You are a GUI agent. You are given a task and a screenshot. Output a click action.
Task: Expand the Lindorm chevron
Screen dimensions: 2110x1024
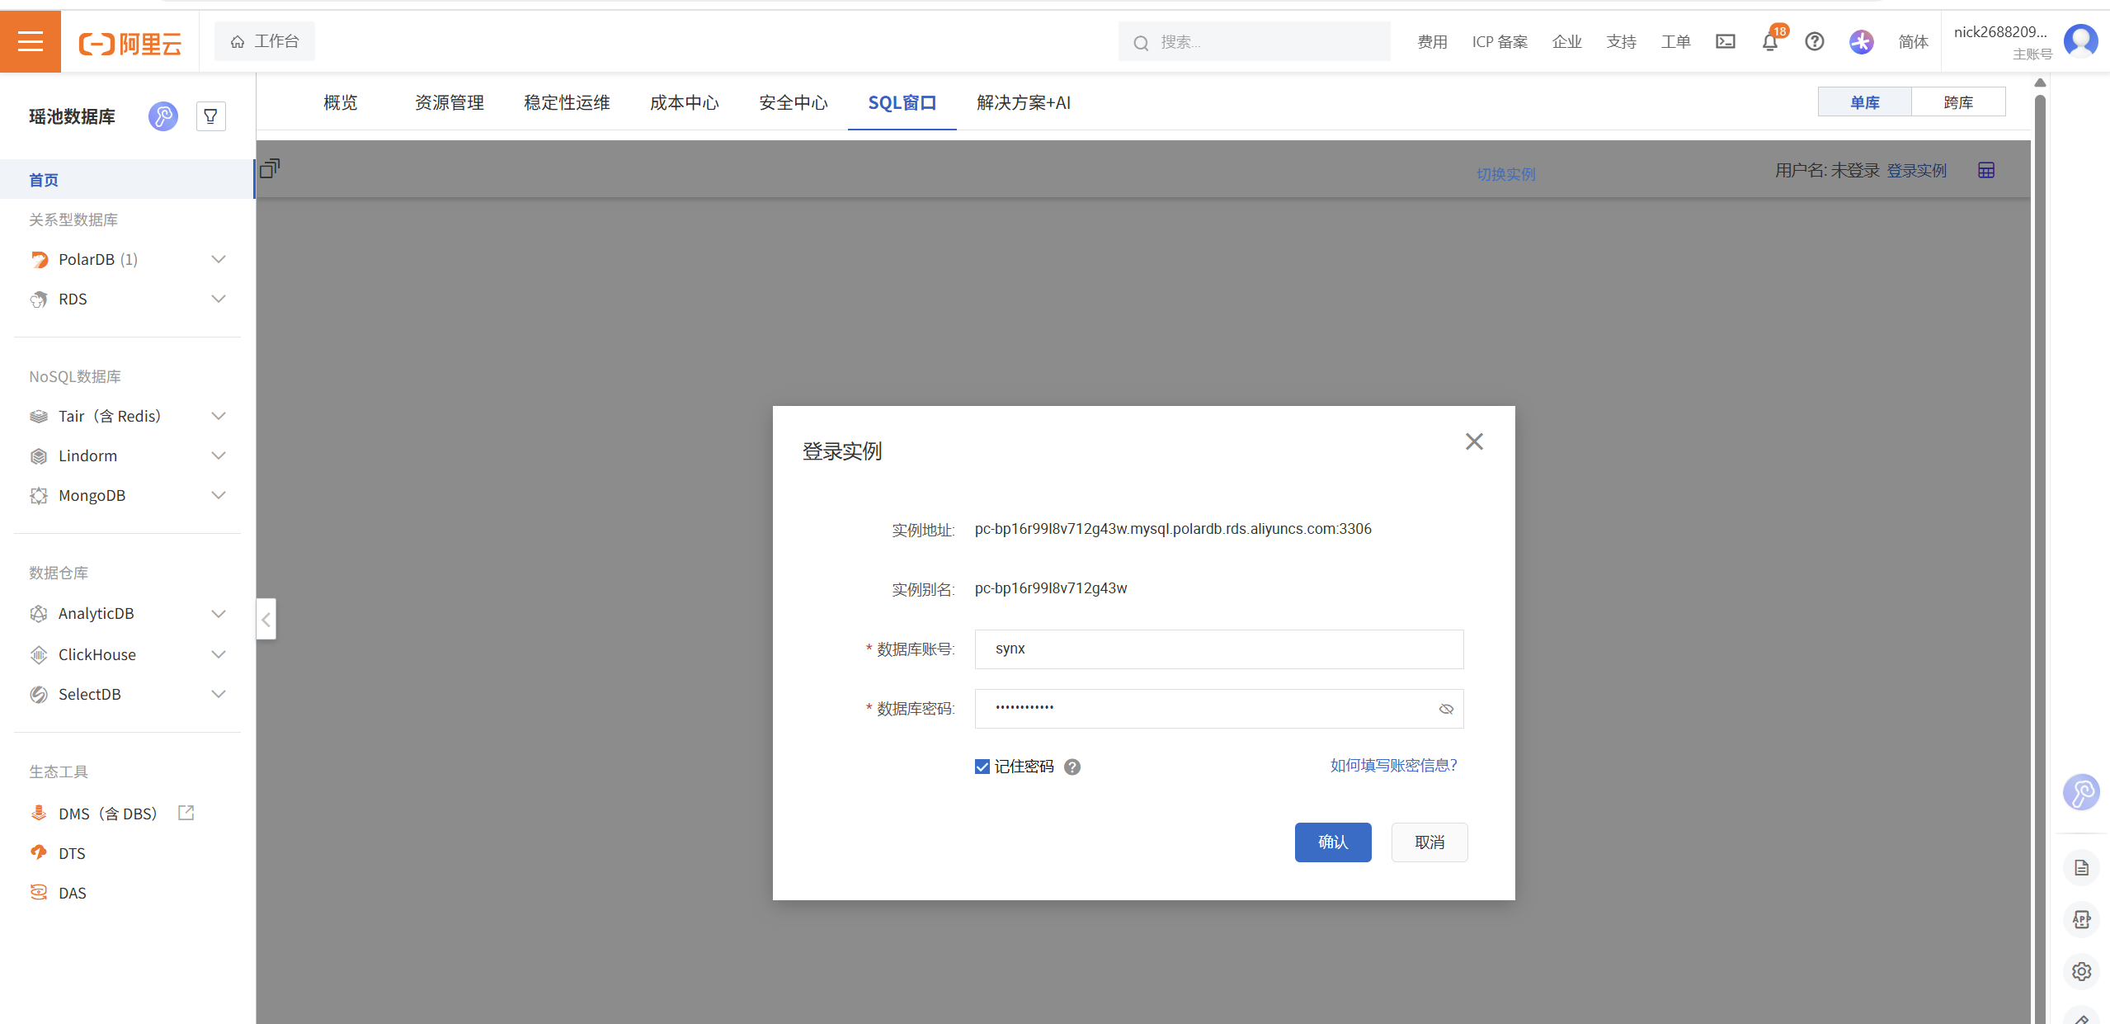pyautogui.click(x=219, y=455)
